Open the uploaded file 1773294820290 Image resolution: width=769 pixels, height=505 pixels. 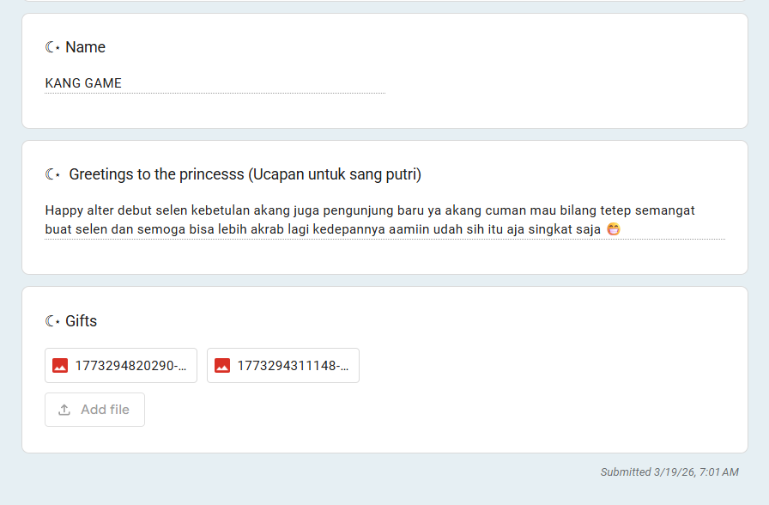tap(121, 366)
